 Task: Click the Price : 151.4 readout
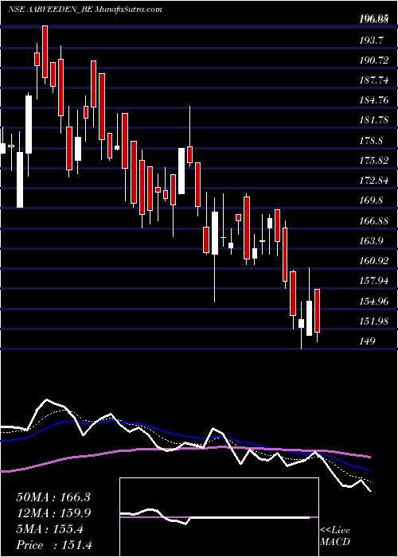tap(54, 545)
